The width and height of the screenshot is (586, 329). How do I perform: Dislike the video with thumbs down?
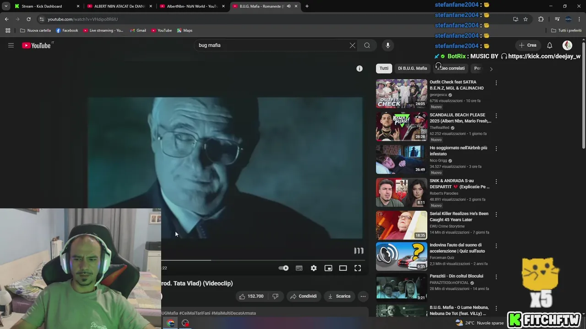click(x=275, y=296)
